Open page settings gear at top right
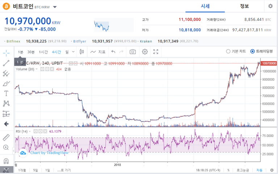Screen dimensions: 278x174 [x=270, y=6]
